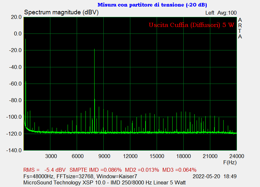Image resolution: width=260 pixels, height=187 pixels.
Task: Click the 'SMPTE IMD =0.086%' value
Action: point(96,170)
